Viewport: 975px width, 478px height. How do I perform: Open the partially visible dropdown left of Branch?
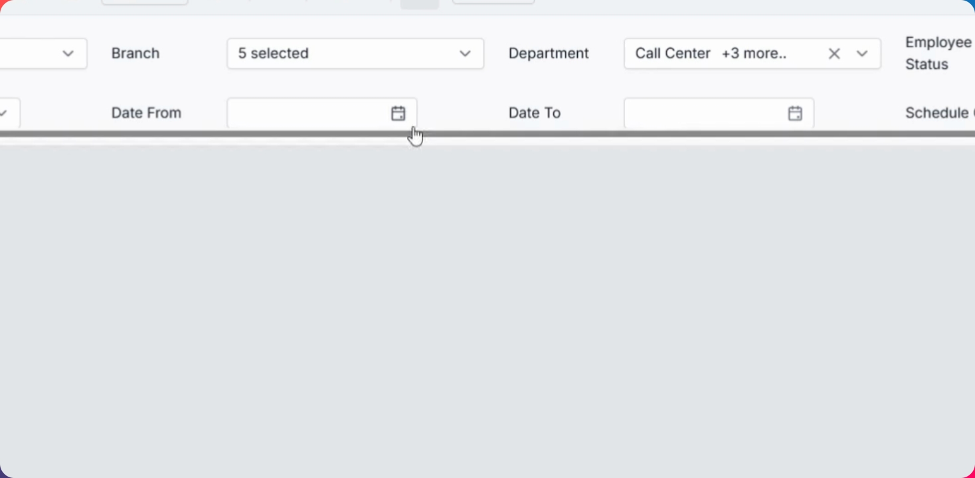point(67,54)
